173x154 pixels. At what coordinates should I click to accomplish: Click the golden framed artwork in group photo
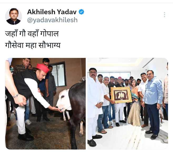(121, 95)
